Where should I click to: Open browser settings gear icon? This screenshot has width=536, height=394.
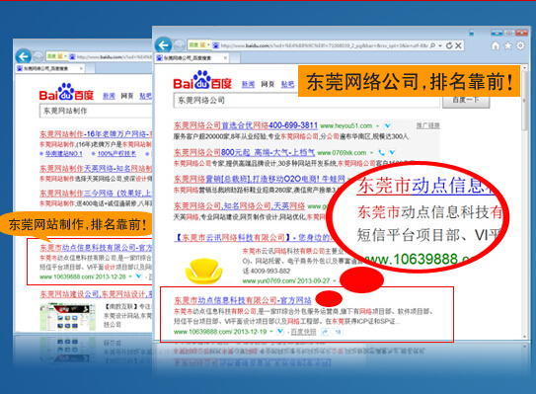pyautogui.click(x=520, y=45)
